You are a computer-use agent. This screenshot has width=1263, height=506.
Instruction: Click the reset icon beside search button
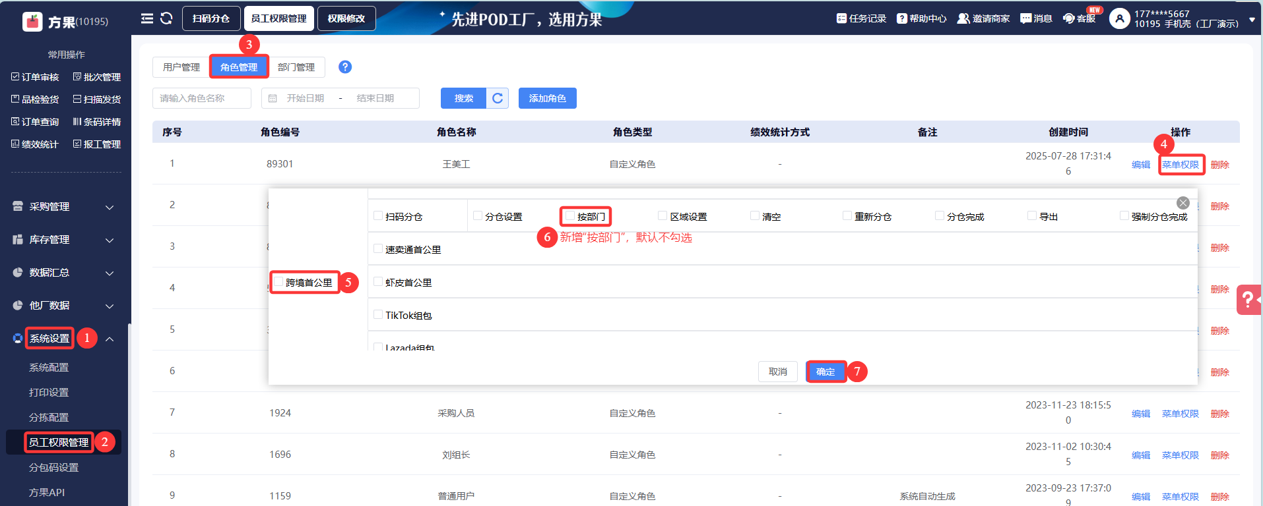pos(498,98)
